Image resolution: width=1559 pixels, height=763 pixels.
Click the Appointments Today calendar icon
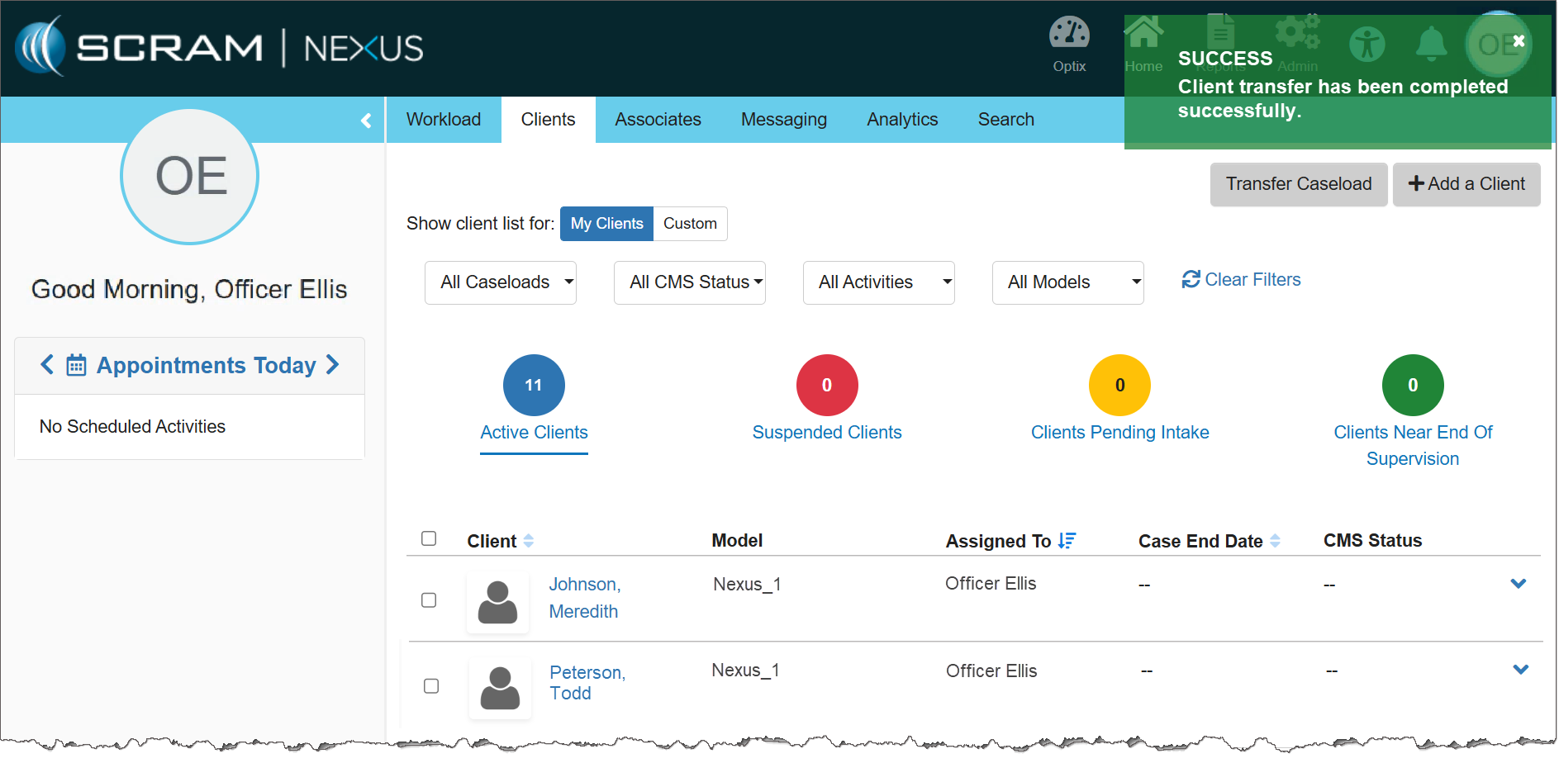coord(76,365)
